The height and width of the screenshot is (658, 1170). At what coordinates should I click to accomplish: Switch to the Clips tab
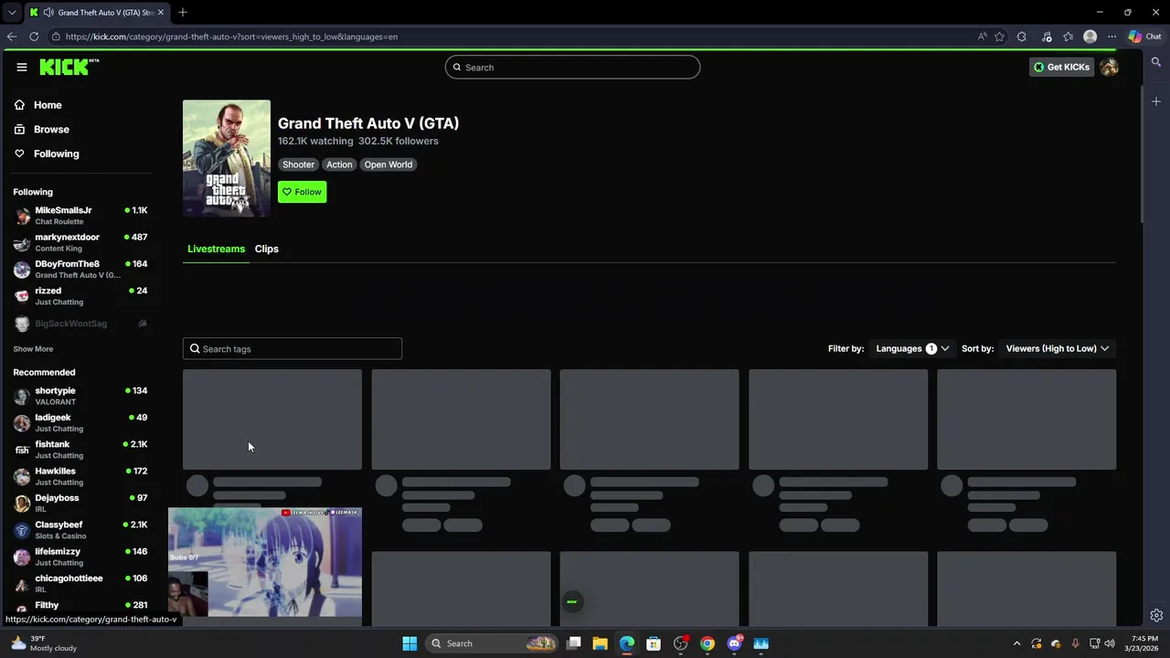(266, 249)
